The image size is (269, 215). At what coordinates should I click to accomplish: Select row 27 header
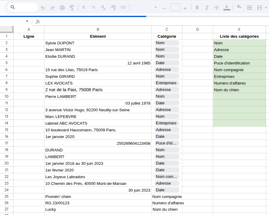point(7,209)
